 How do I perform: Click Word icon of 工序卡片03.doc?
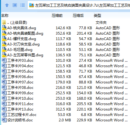coord(4,60)
